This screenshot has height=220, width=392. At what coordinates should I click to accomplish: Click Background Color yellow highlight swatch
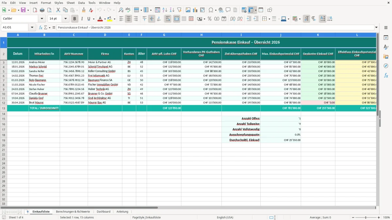(x=110, y=19)
